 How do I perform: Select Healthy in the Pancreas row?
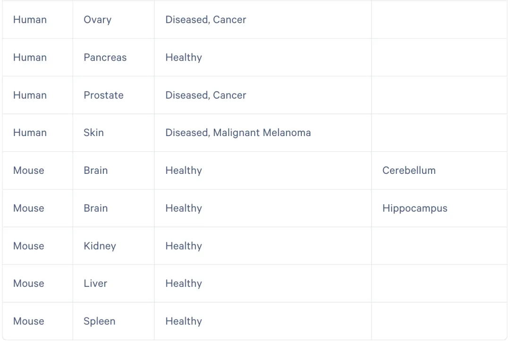click(x=183, y=58)
